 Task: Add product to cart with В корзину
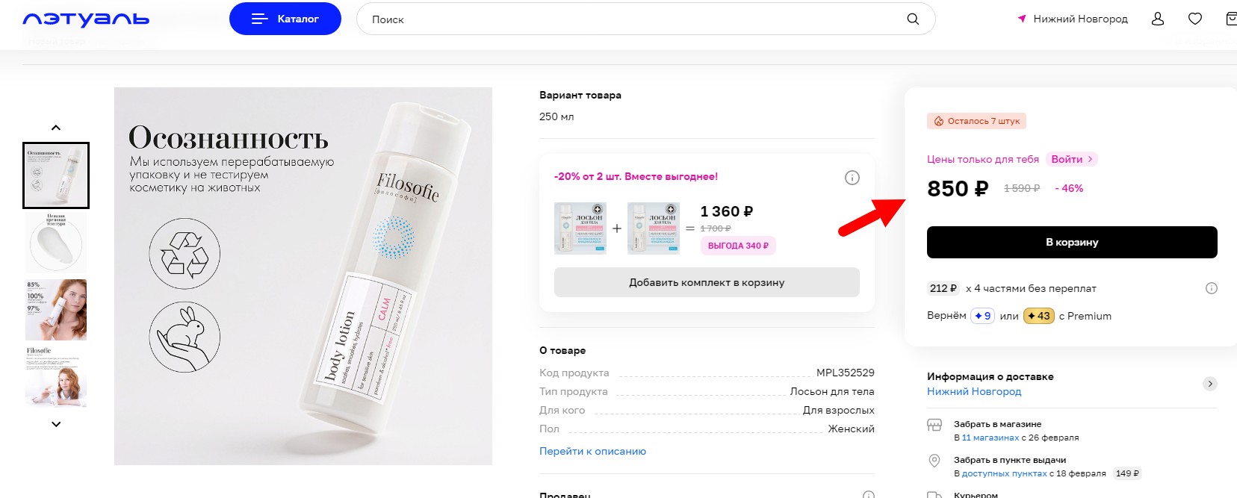1072,243
